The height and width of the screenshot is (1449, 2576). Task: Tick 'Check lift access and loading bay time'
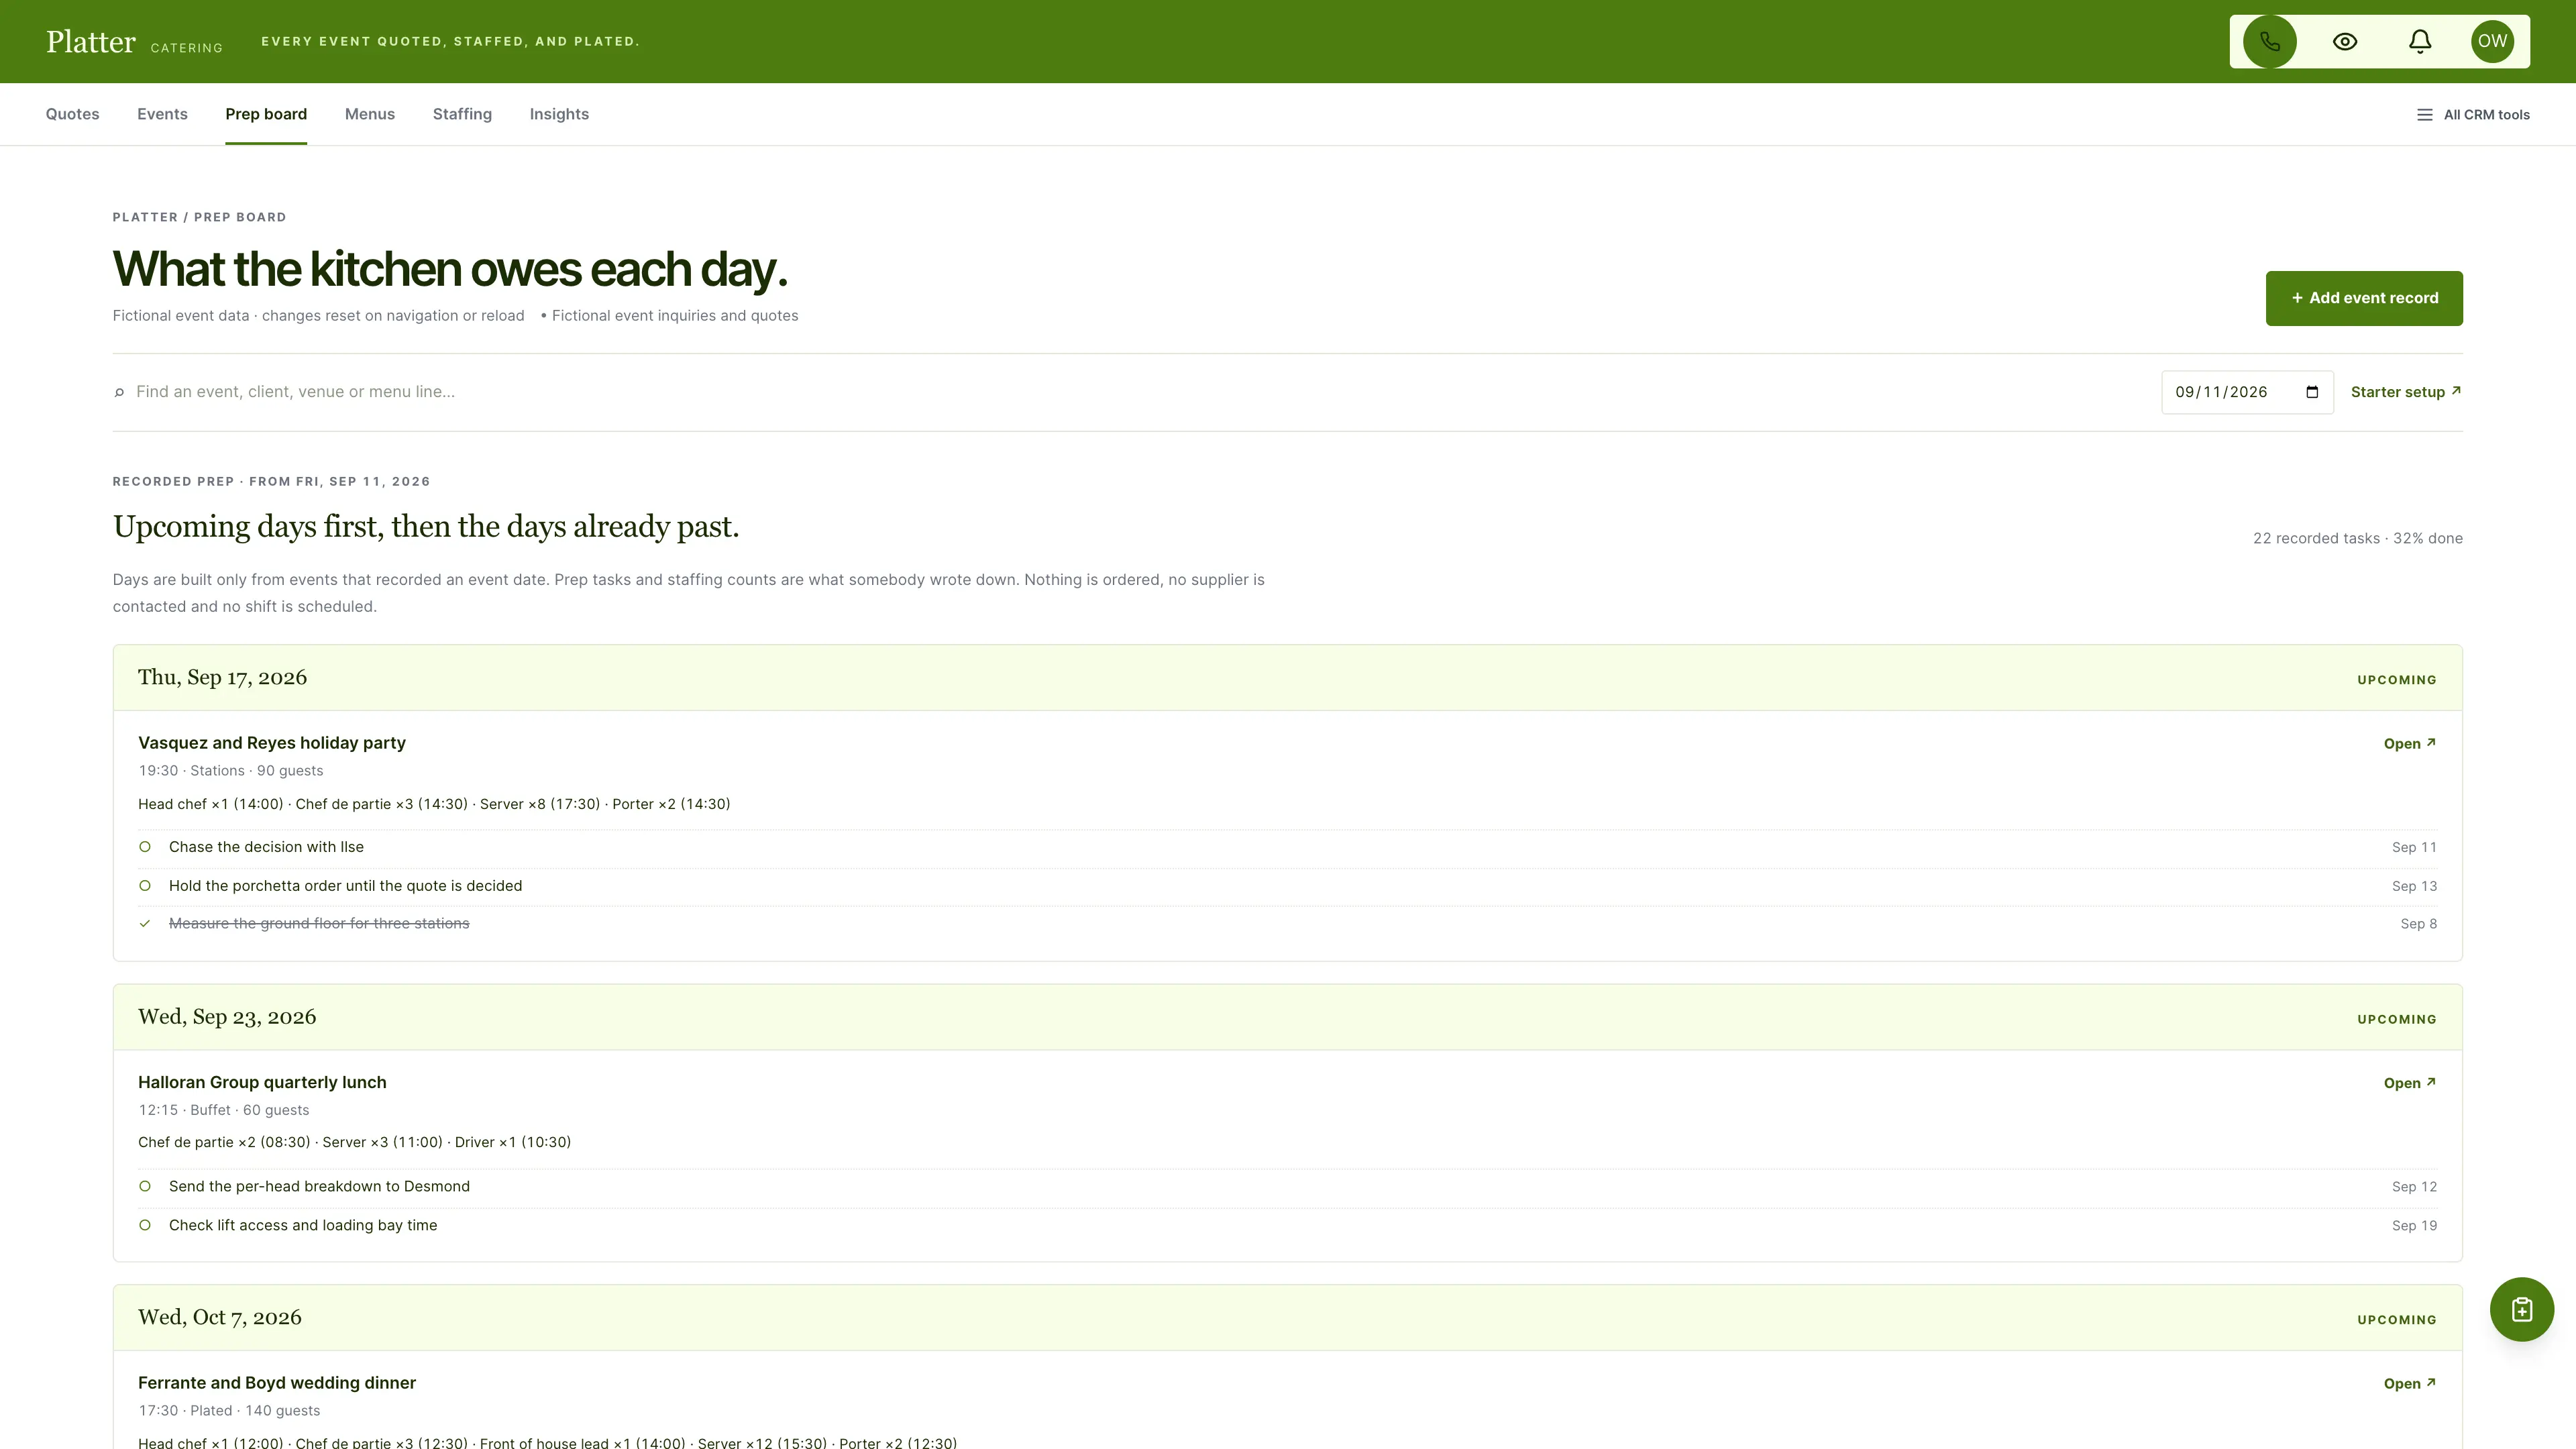145,1226
